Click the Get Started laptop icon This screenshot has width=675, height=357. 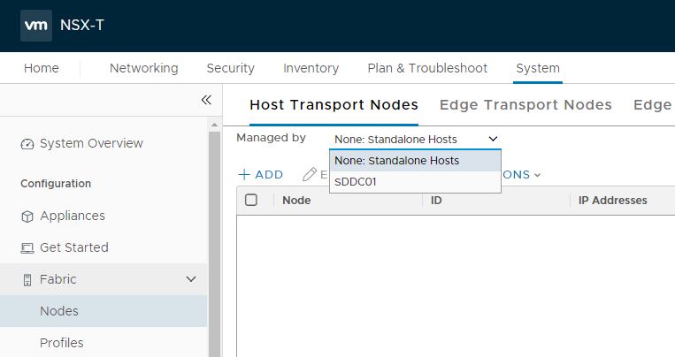point(27,248)
